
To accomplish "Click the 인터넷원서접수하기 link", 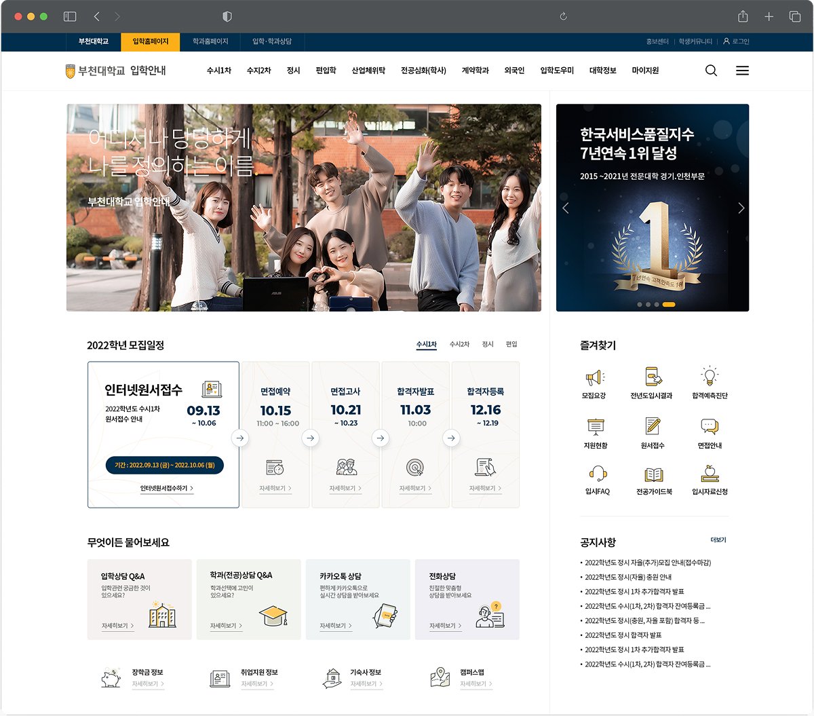I will [167, 489].
